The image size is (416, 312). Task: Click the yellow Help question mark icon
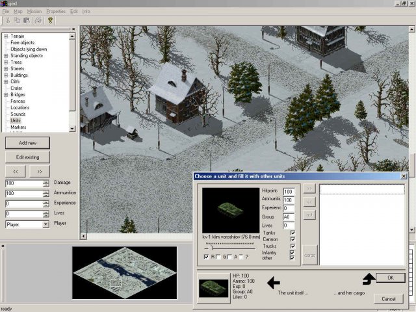pos(50,20)
